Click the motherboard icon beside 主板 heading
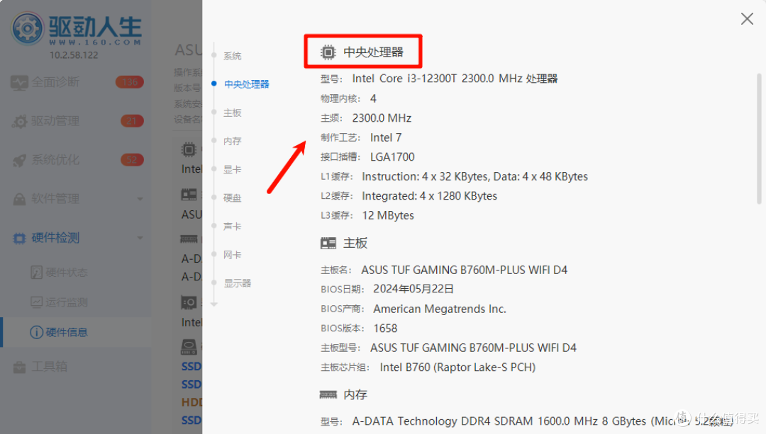The image size is (766, 434). [x=328, y=244]
